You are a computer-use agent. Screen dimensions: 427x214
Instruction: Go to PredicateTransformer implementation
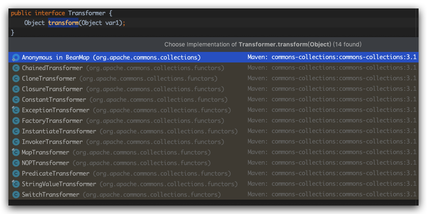coord(56,173)
